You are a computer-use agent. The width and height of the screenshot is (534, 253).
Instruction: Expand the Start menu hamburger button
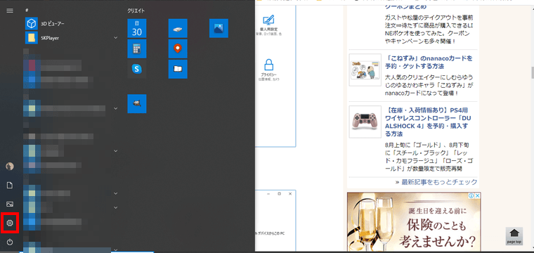point(10,11)
